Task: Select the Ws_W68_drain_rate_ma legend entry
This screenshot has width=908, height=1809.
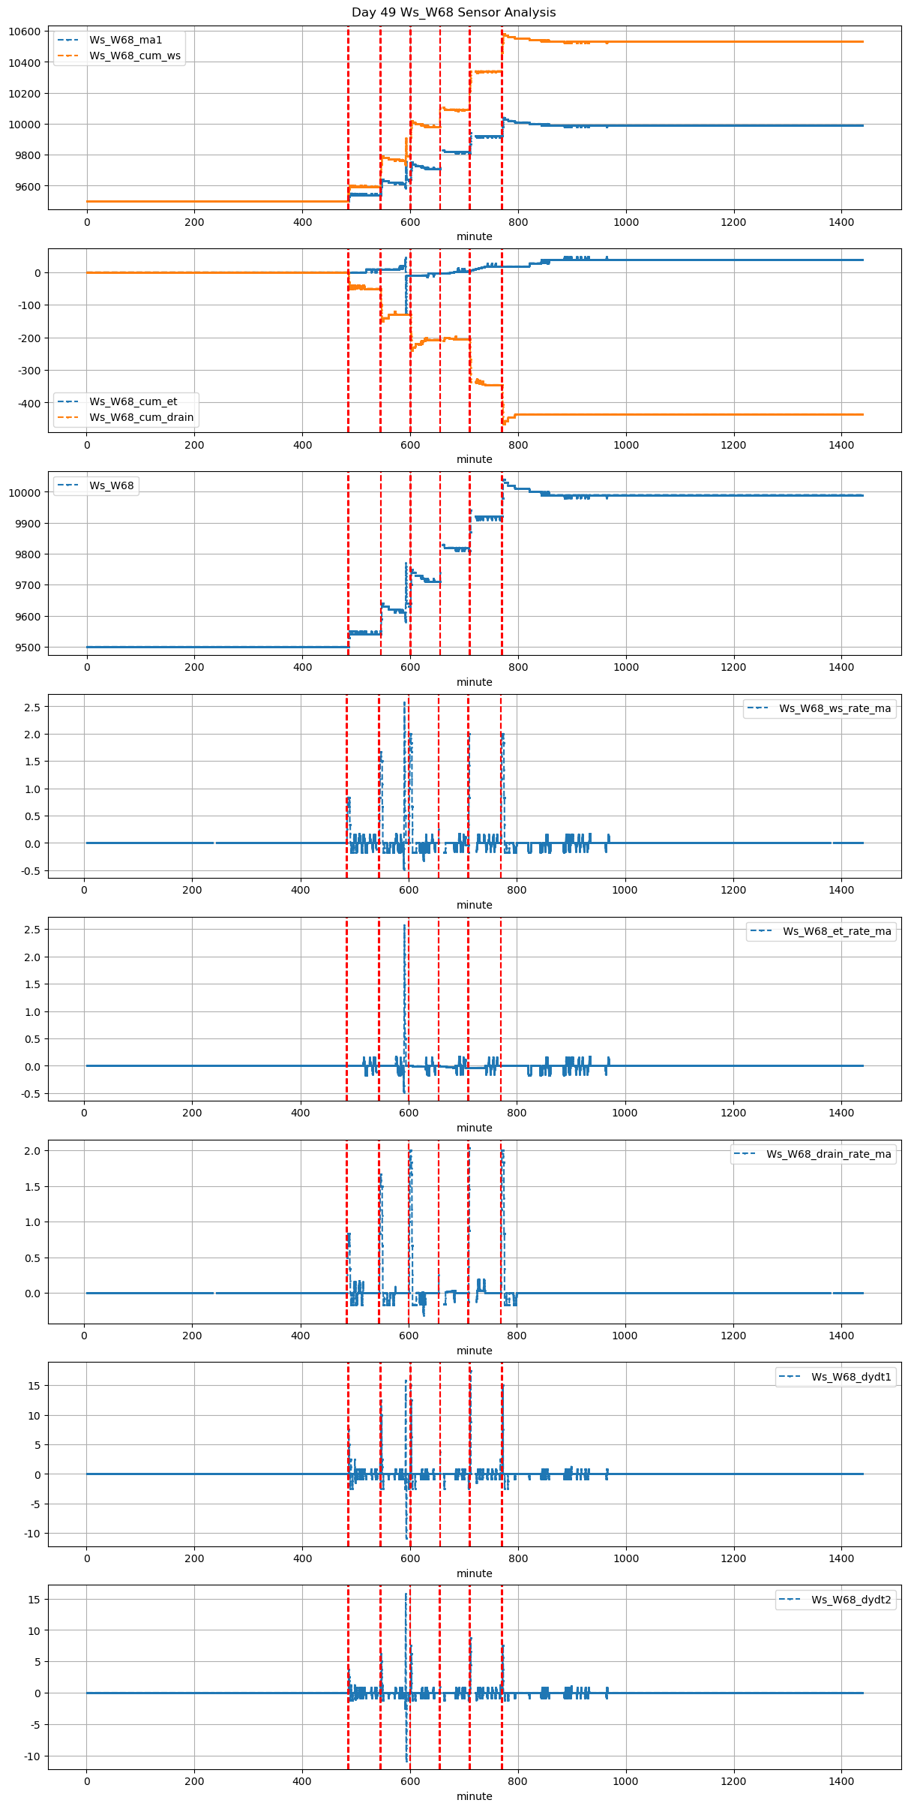Action: pyautogui.click(x=829, y=1154)
